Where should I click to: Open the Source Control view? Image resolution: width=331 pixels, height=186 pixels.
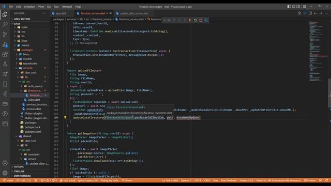click(x=5, y=34)
